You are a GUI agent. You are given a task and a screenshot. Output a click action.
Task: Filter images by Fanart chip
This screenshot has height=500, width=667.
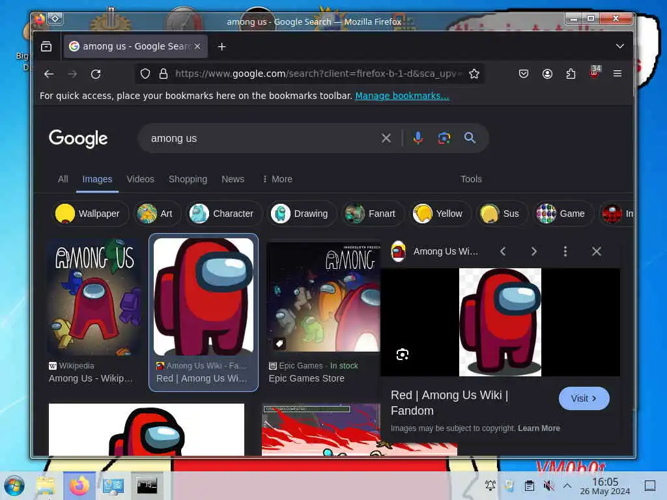pos(373,214)
